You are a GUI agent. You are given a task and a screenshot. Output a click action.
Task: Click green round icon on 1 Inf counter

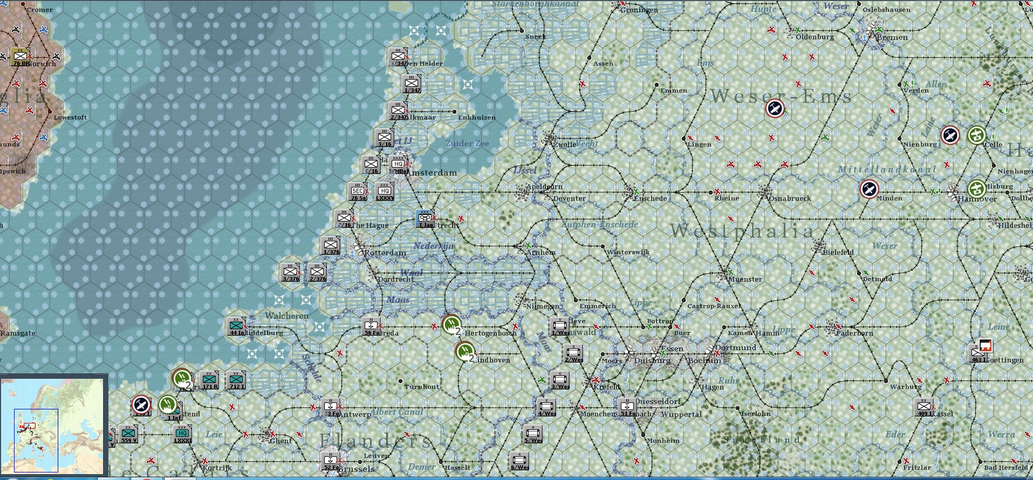pos(168,405)
